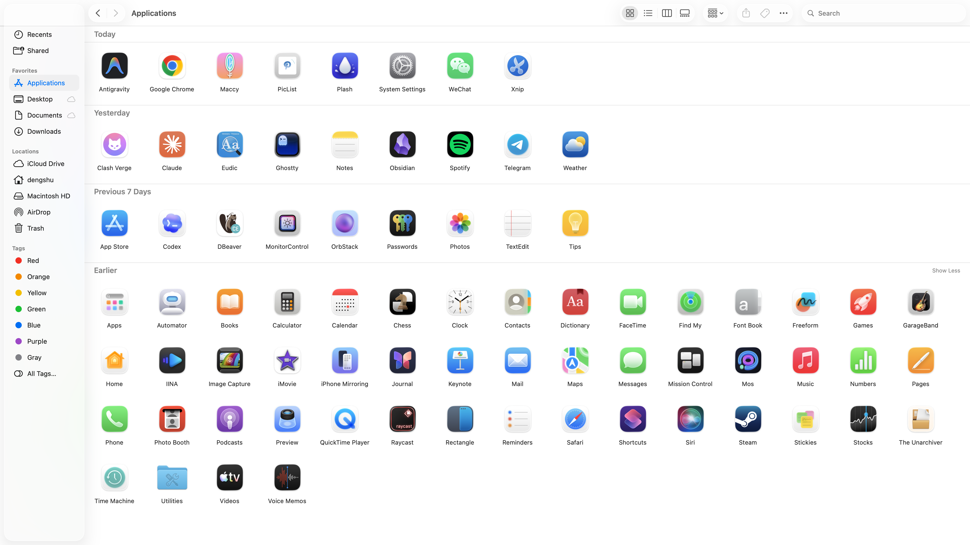
Task: Collapse the Earlier section via Show Less
Action: click(945, 270)
